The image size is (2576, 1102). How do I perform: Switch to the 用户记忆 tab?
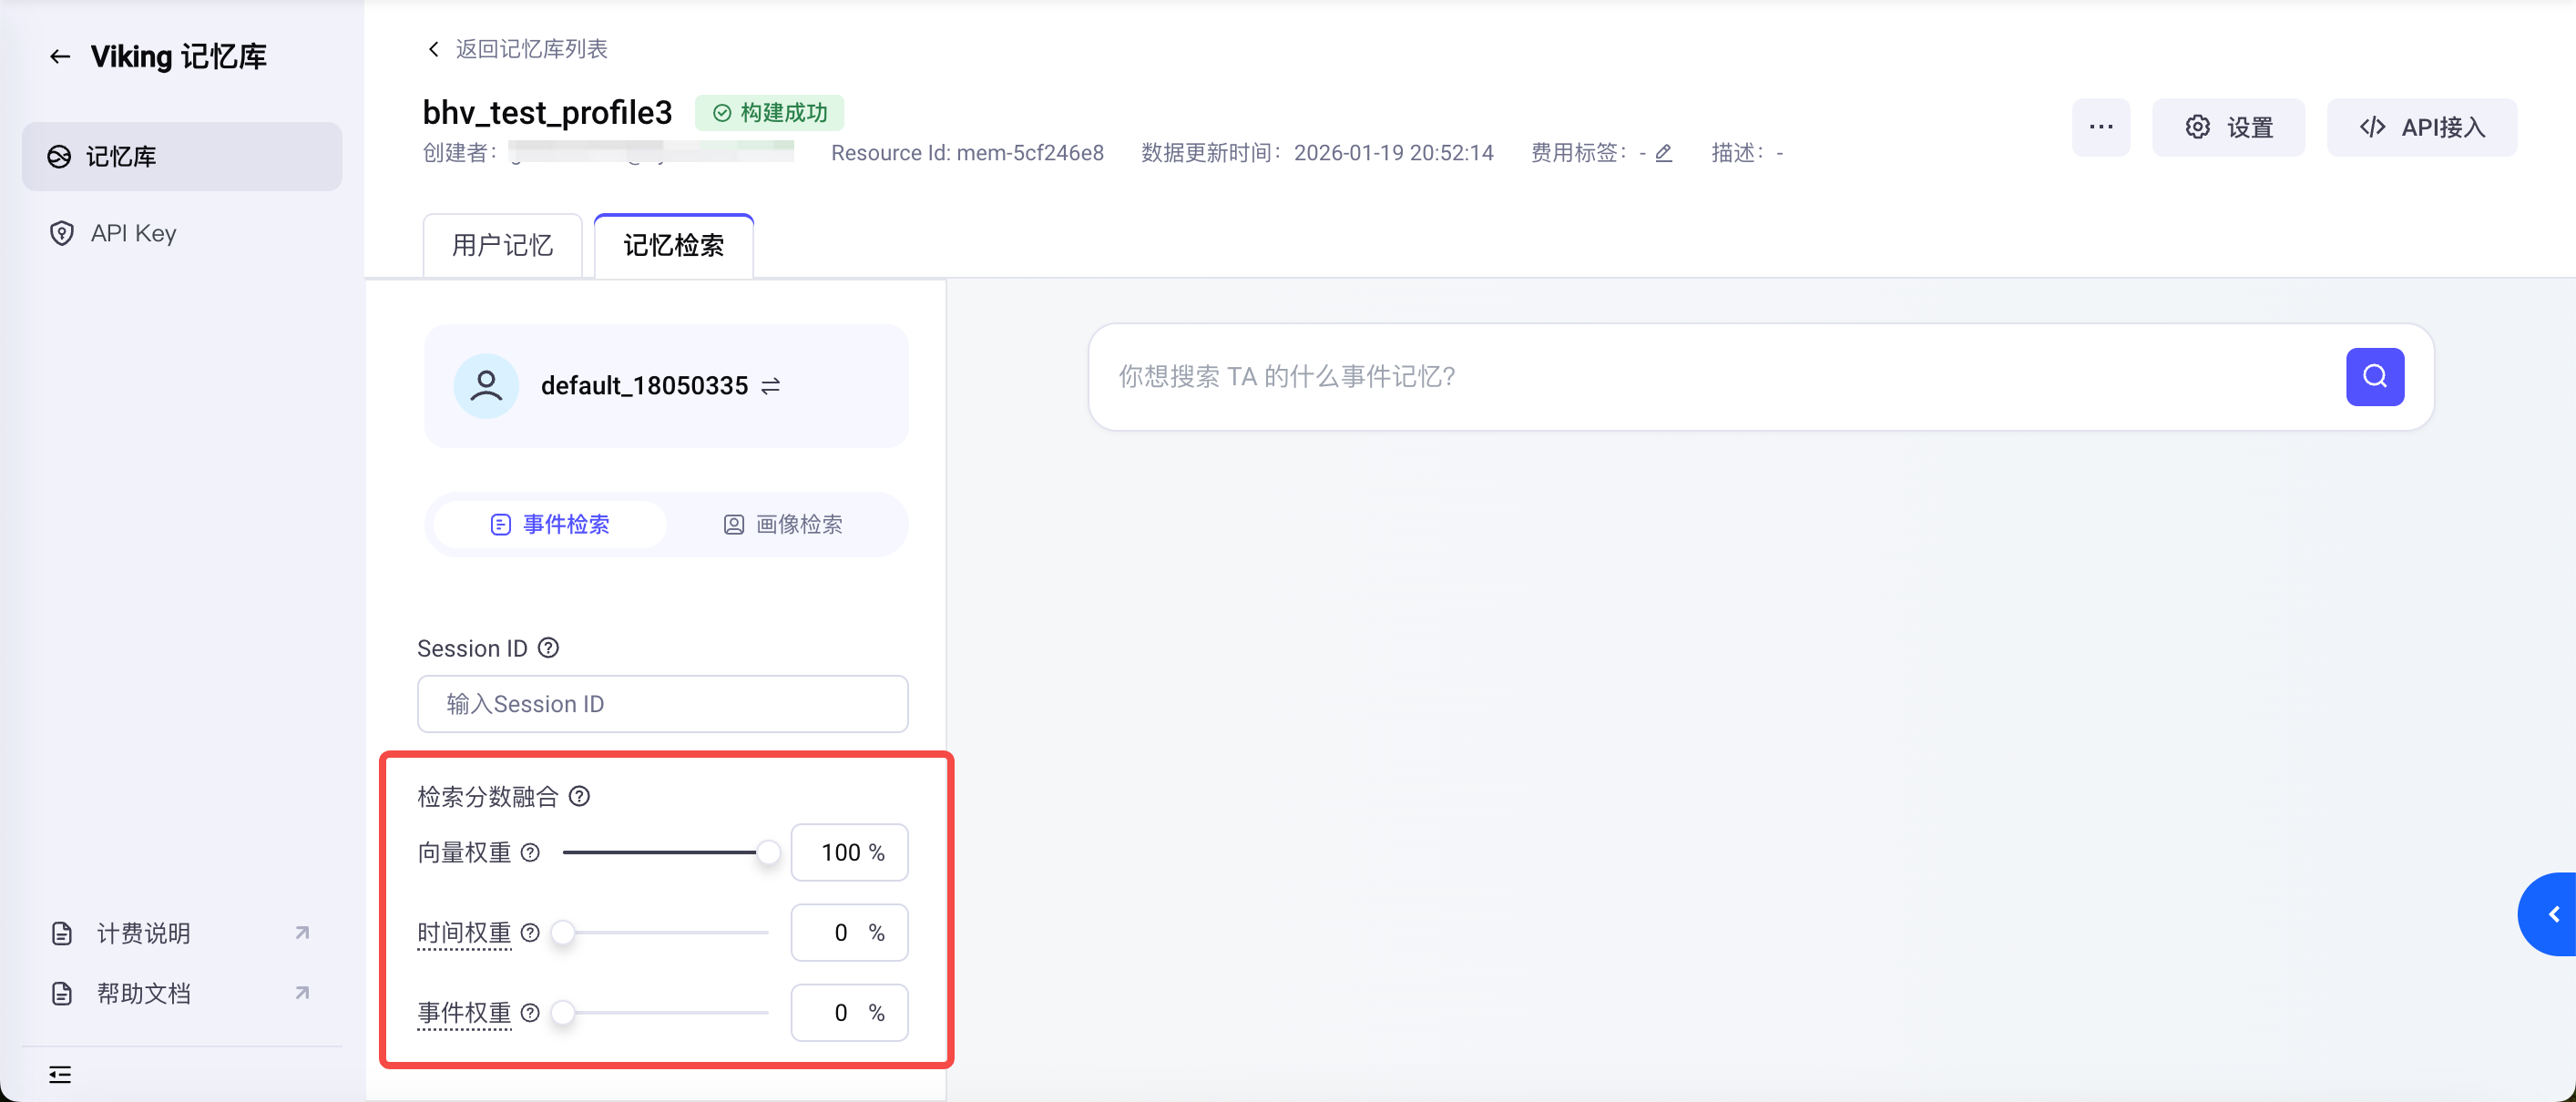coord(502,245)
